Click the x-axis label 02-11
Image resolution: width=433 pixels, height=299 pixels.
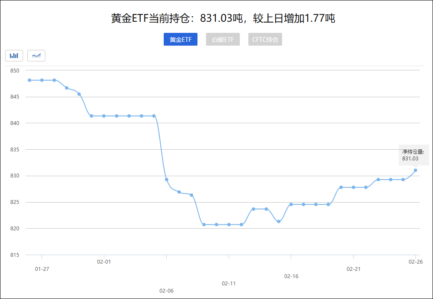point(229,284)
